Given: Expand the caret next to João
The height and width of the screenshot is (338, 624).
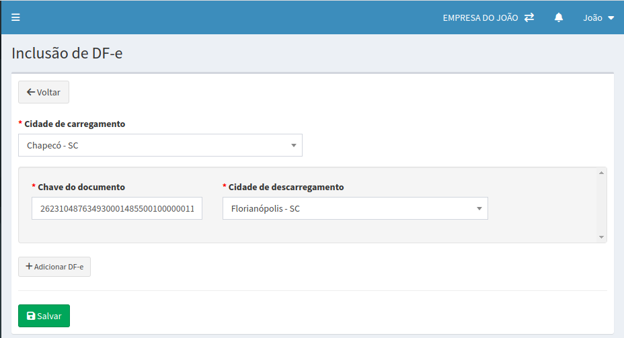Looking at the screenshot, I should pyautogui.click(x=611, y=18).
